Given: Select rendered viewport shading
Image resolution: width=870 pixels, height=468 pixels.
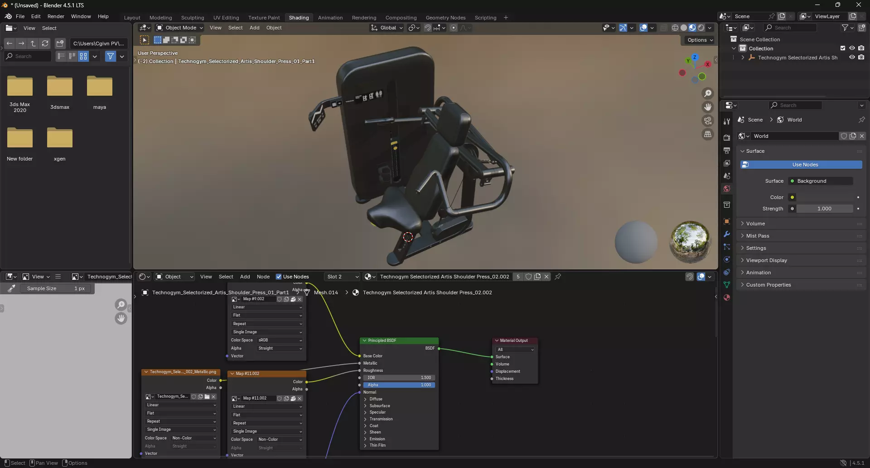Looking at the screenshot, I should click(x=701, y=28).
